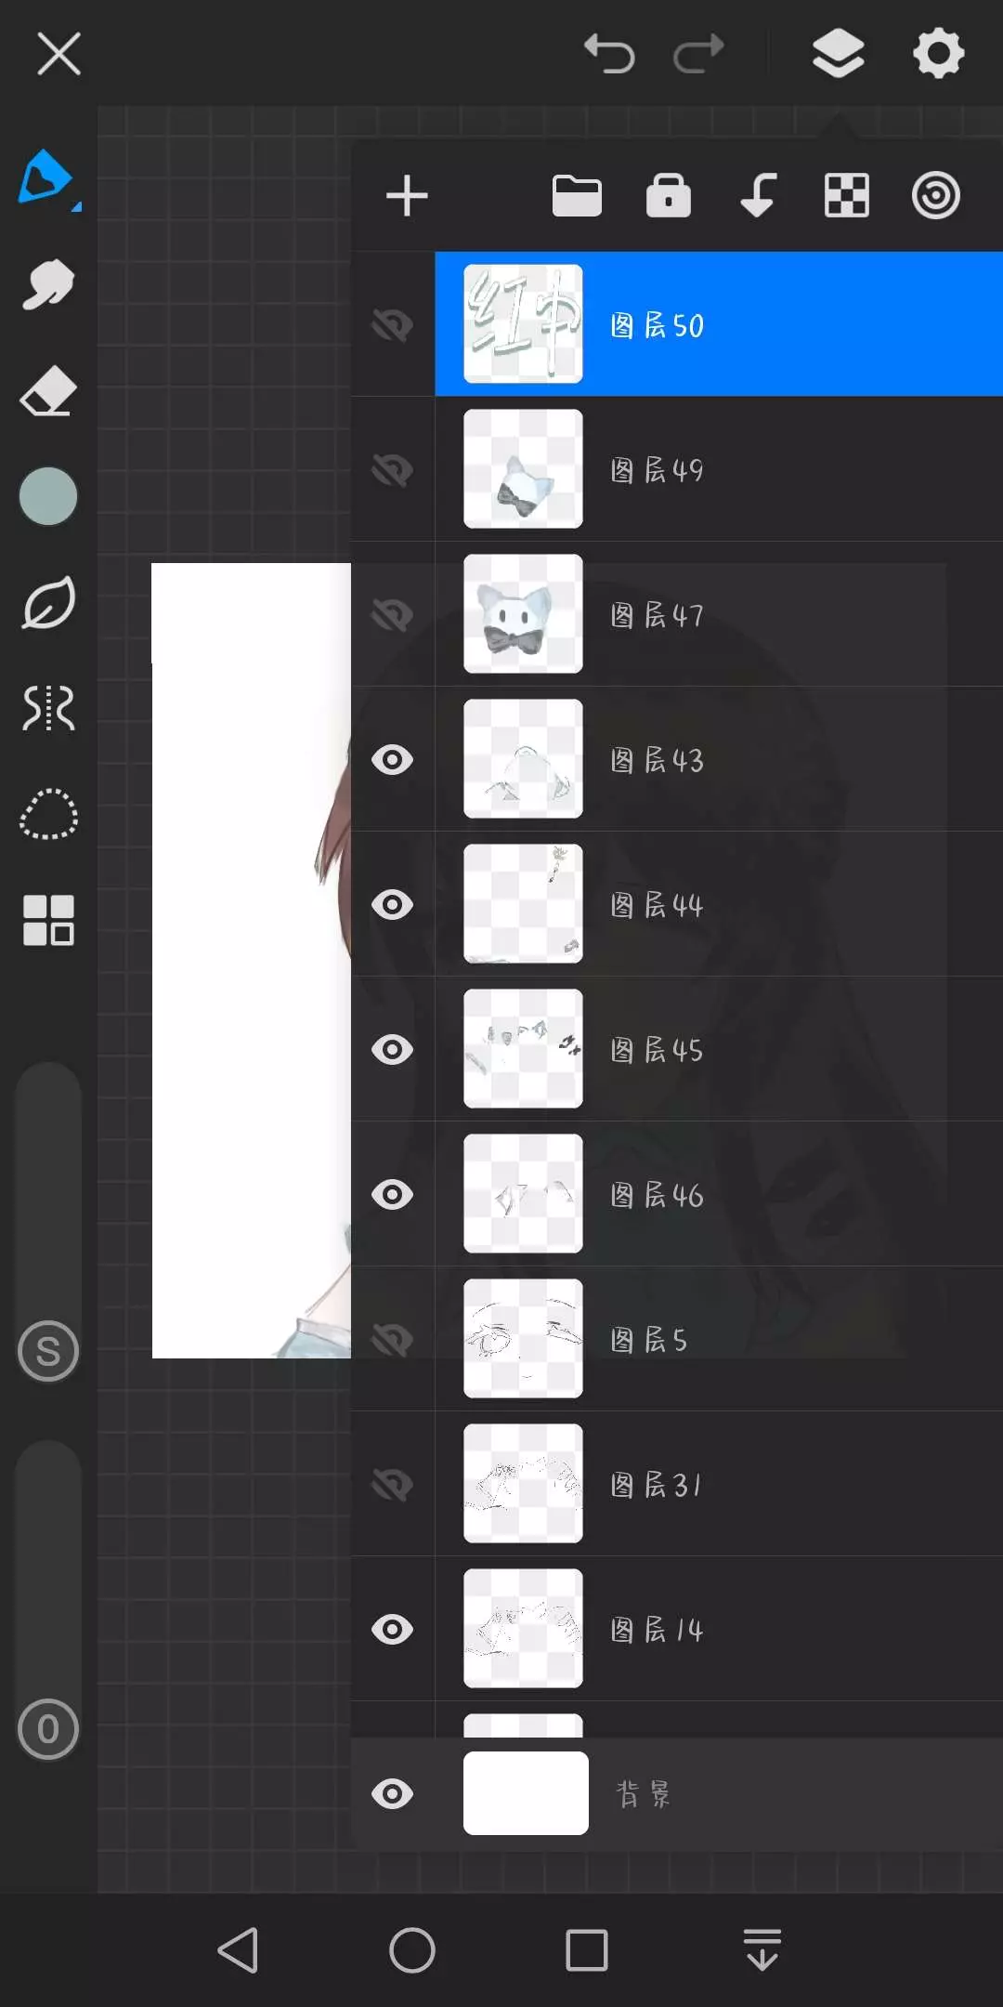The width and height of the screenshot is (1003, 2007).
Task: Collapse navigation bar with down-arrow icon
Action: click(762, 1949)
